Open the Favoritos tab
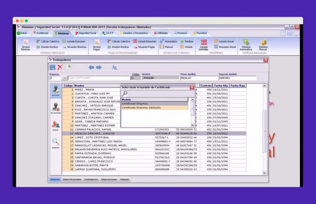 click(200, 33)
